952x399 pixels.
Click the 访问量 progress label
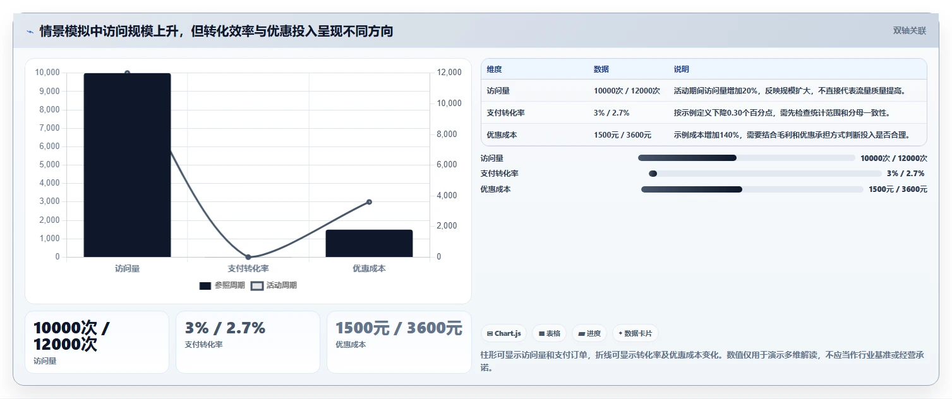[492, 158]
